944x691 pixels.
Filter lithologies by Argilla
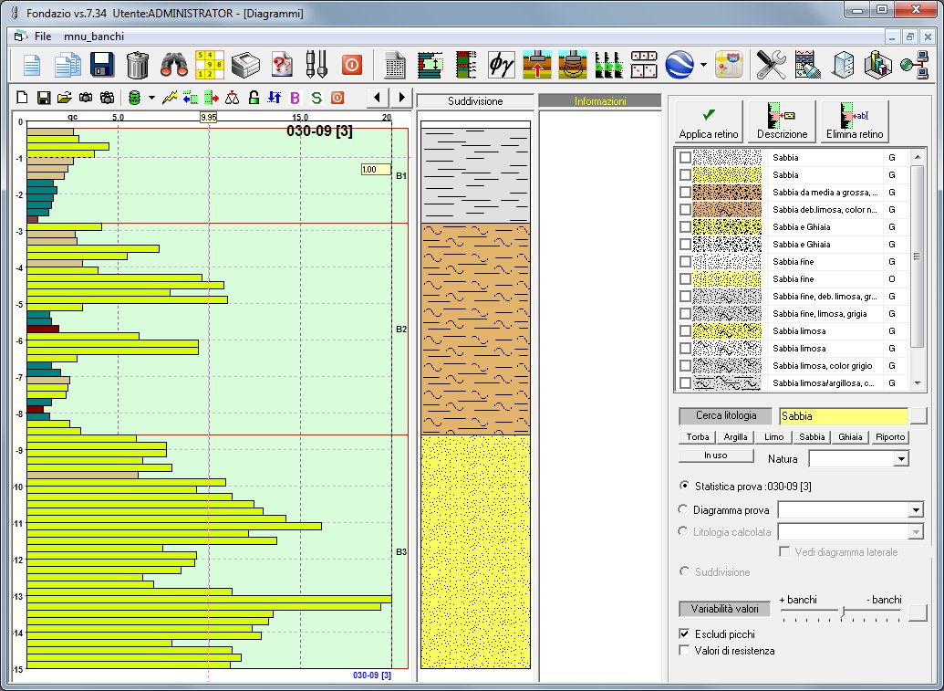tap(735, 437)
